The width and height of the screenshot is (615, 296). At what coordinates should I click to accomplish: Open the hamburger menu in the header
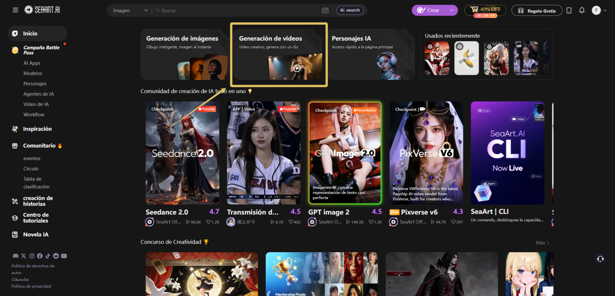[15, 10]
